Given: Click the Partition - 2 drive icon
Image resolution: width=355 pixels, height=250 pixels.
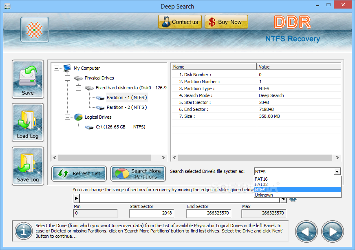Looking at the screenshot, I should point(100,108).
